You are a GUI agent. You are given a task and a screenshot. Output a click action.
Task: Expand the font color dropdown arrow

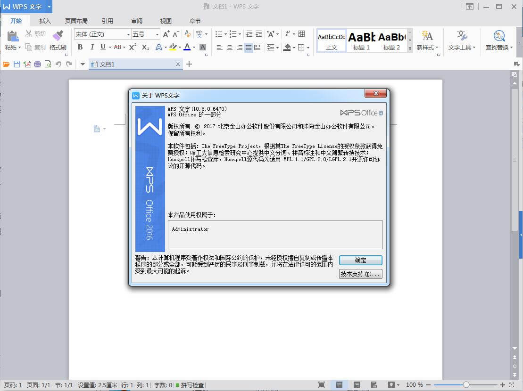point(194,47)
